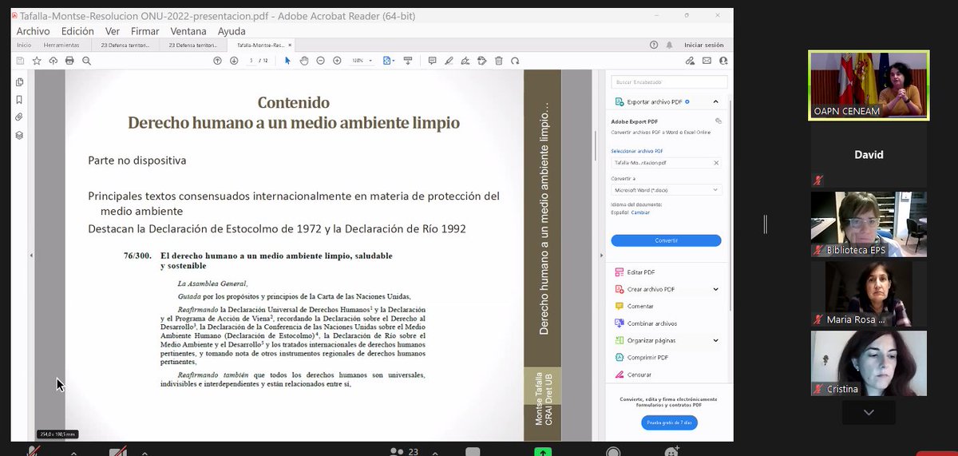Image resolution: width=958 pixels, height=456 pixels.
Task: Click the sign document icon
Action: (x=465, y=61)
